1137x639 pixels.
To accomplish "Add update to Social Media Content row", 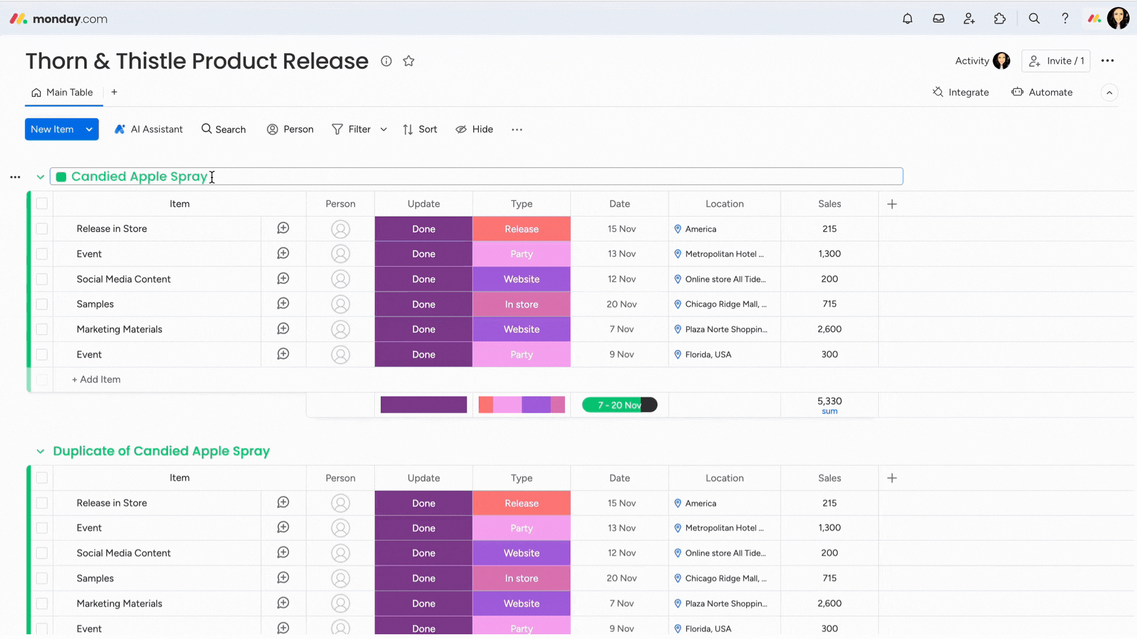I will (x=283, y=279).
